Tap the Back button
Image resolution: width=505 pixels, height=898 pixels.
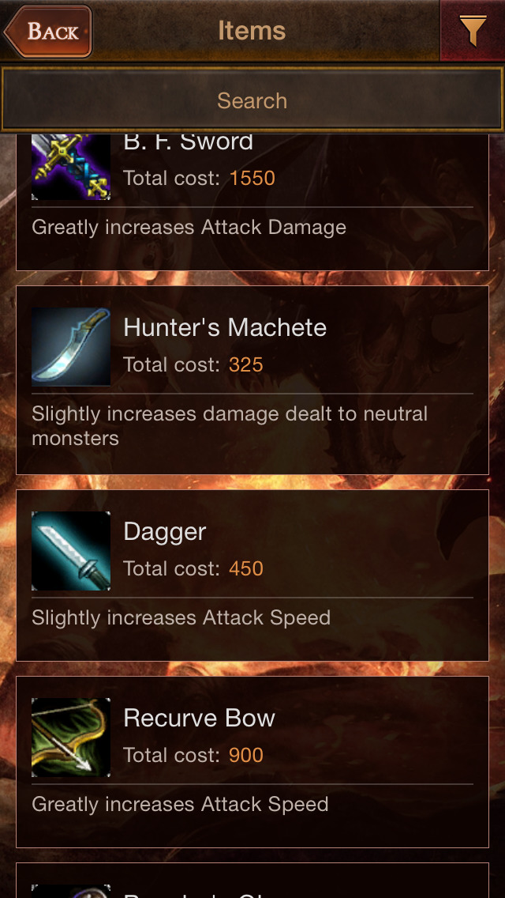click(48, 31)
